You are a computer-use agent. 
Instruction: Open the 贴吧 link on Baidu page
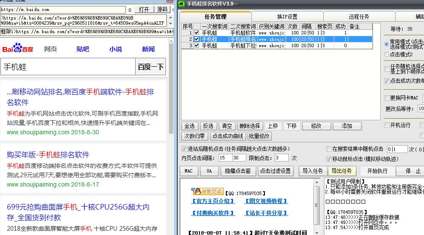point(83,49)
